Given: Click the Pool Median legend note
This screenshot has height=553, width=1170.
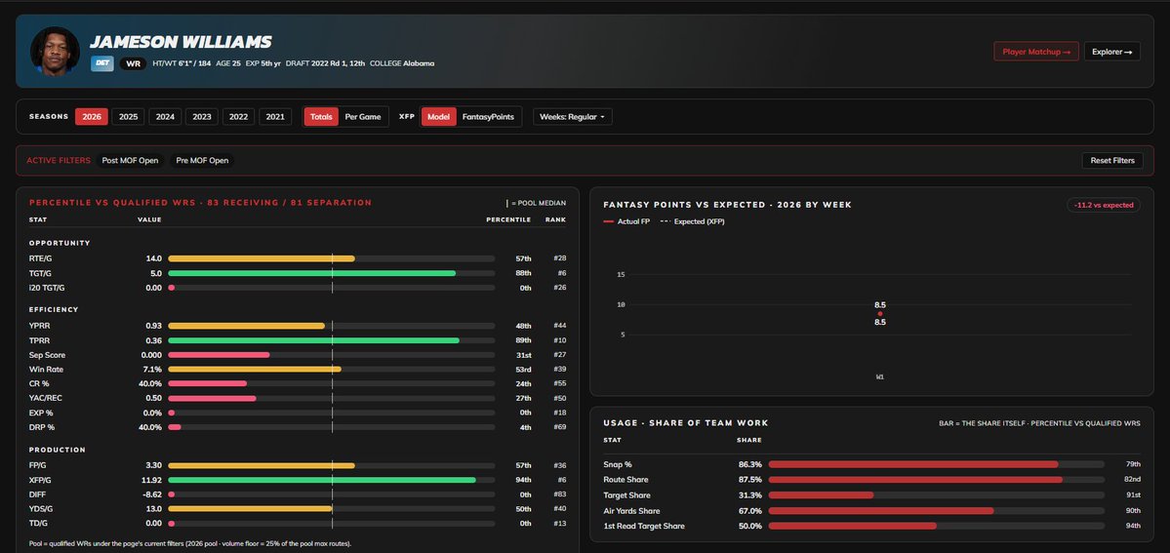Looking at the screenshot, I should pos(536,203).
